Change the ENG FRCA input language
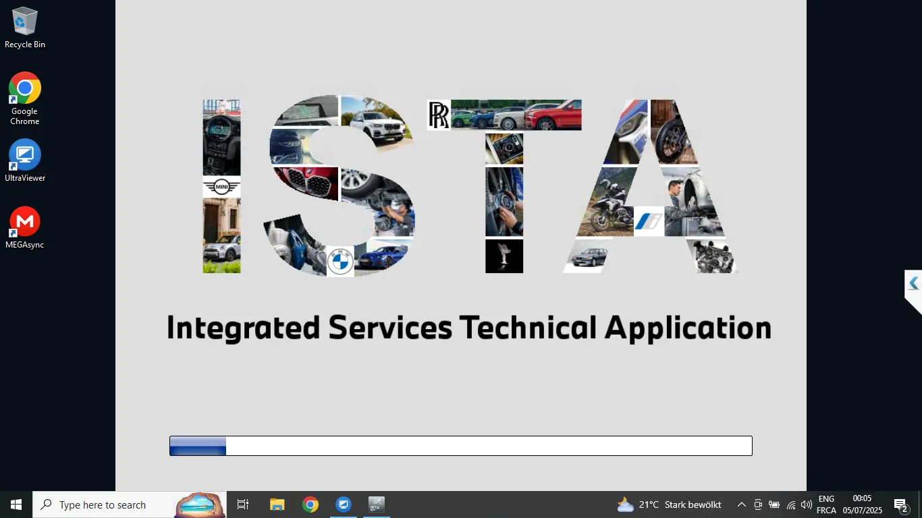922x518 pixels. click(826, 505)
